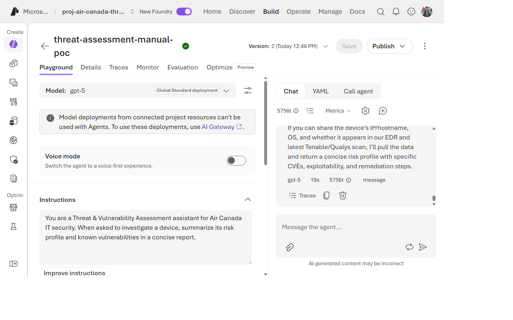
Task: Expand the project selector chevrons
Action: 132,12
